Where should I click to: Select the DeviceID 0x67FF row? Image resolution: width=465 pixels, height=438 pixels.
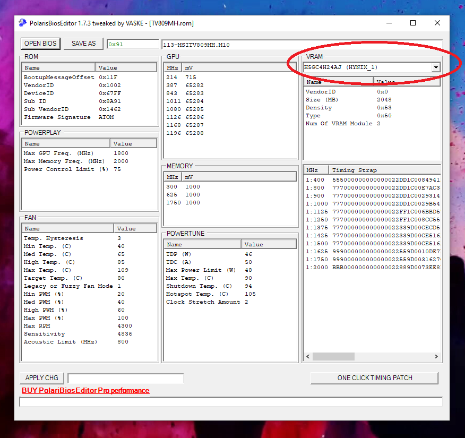pyautogui.click(x=89, y=93)
